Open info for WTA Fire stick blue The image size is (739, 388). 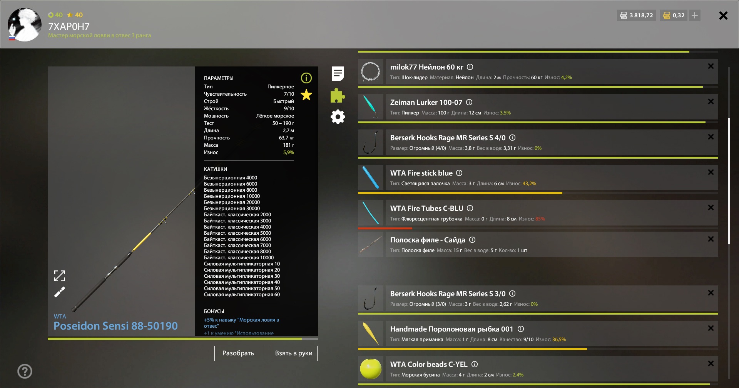[x=459, y=173]
